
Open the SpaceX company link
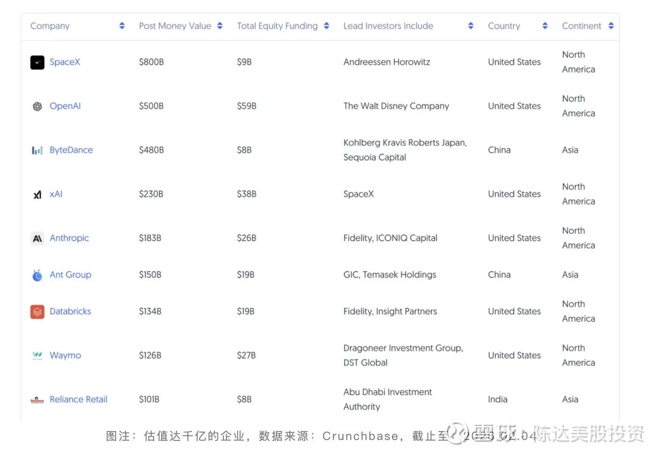tap(65, 62)
